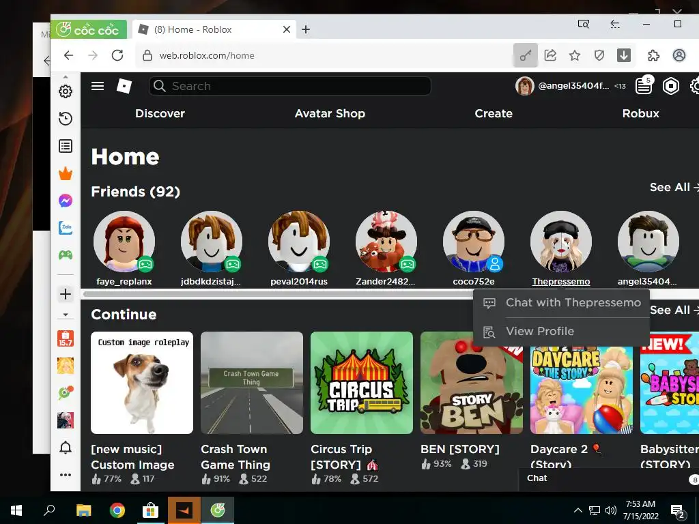
Task: Open BEN [STORY] game title
Action: point(460,449)
